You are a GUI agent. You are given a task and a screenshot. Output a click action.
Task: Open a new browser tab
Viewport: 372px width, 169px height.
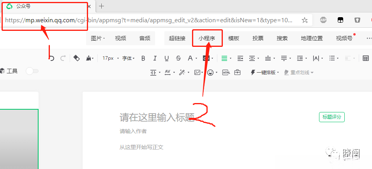pos(101,6)
